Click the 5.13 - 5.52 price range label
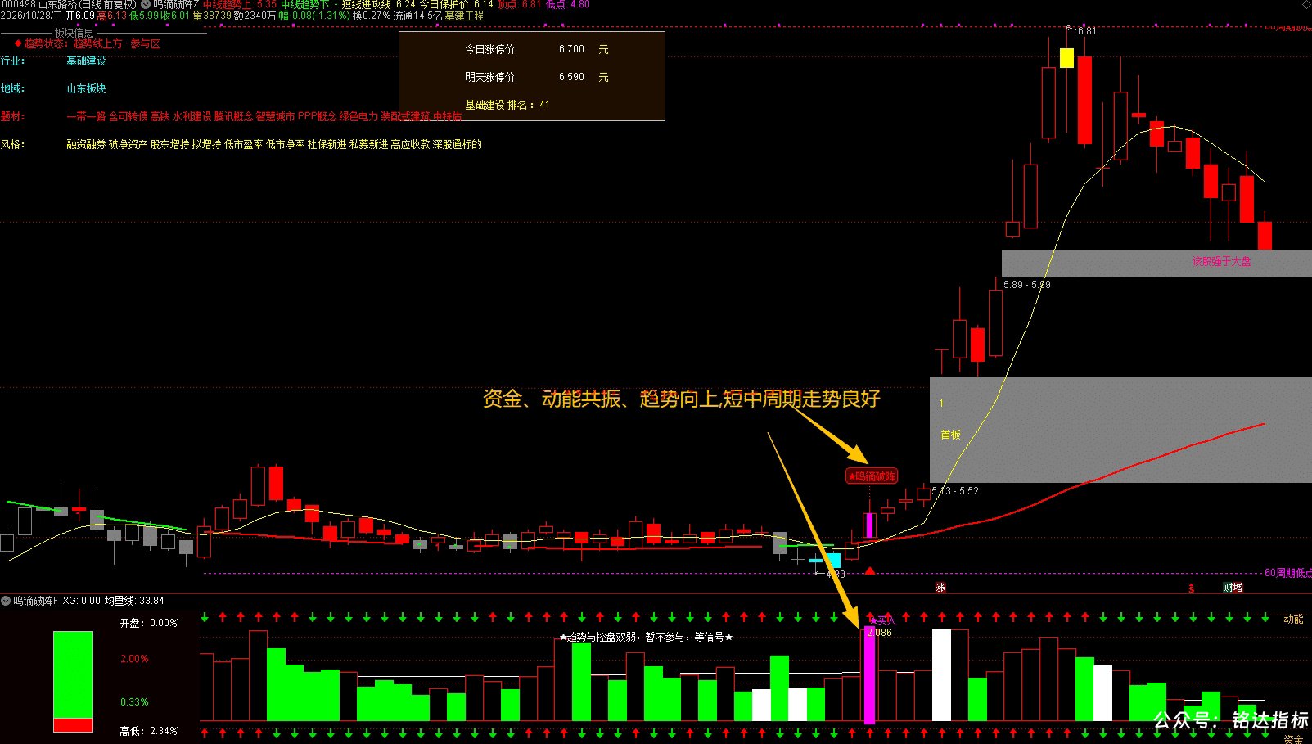 955,491
